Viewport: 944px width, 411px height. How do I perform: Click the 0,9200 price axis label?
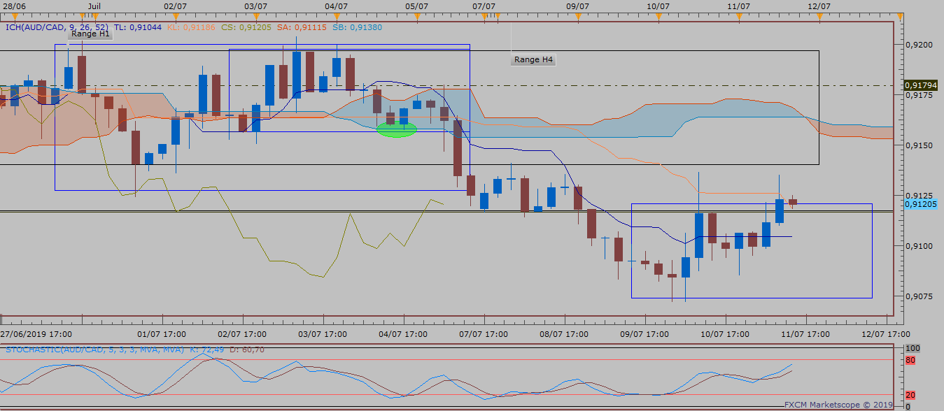(918, 44)
